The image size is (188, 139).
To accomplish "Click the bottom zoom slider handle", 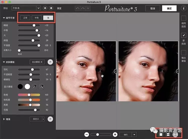I will [98, 134].
